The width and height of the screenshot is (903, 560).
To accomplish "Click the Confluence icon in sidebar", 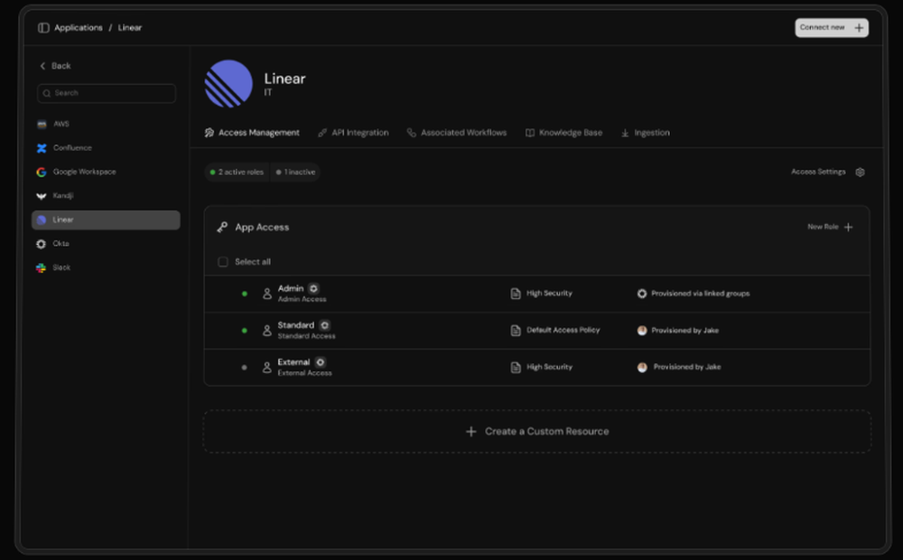I will 42,148.
